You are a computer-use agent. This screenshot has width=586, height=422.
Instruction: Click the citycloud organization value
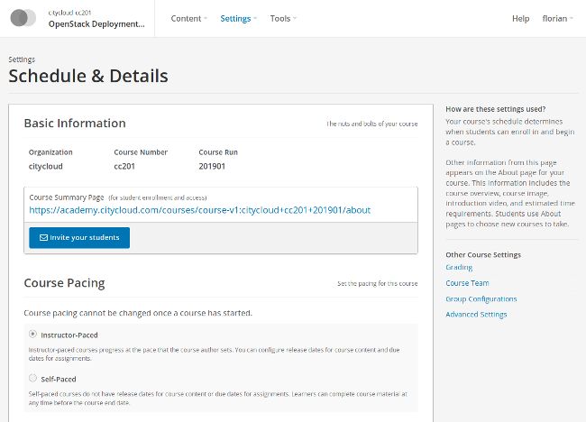coord(46,166)
